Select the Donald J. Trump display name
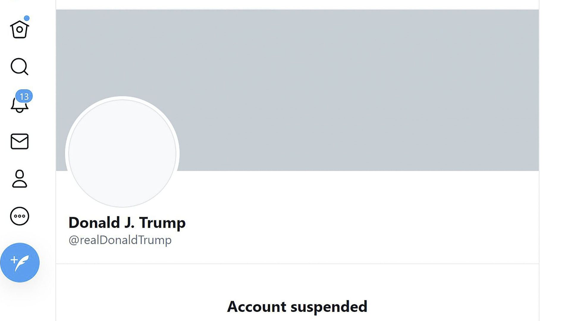Viewport: 571px width, 321px height. pos(127,223)
